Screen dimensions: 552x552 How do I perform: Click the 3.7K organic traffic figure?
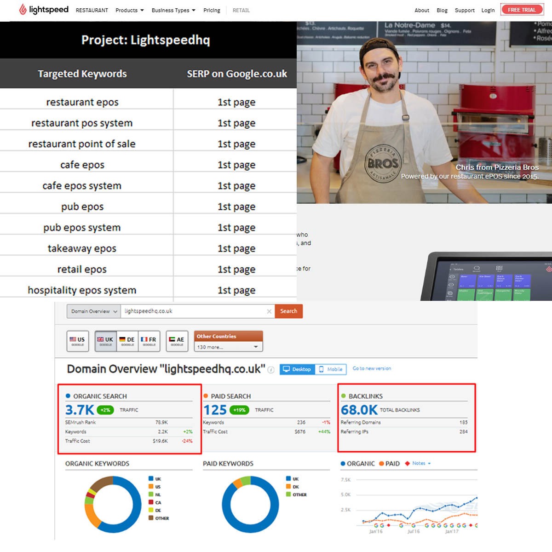(80, 410)
